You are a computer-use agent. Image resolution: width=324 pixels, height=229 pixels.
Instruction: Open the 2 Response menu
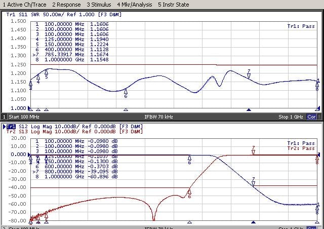(x=66, y=5)
